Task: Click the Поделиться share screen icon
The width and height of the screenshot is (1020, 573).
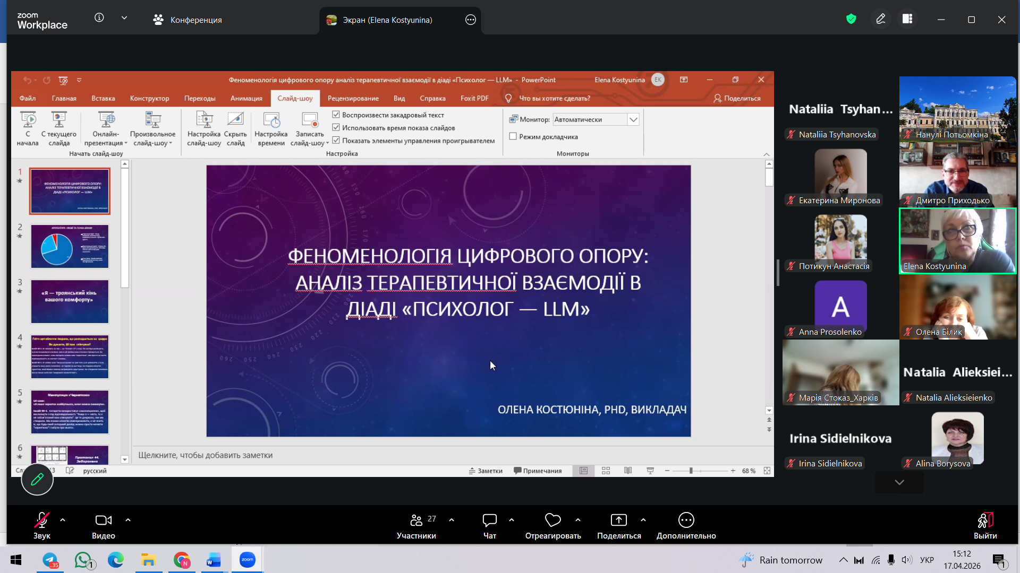Action: tap(618, 520)
